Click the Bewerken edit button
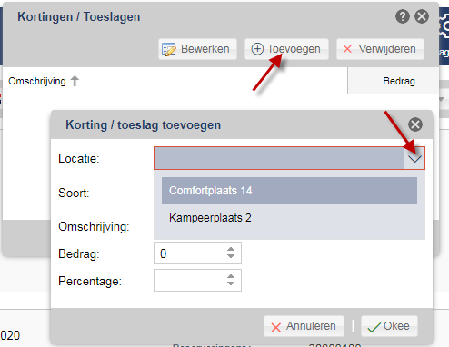The width and height of the screenshot is (449, 347). pyautogui.click(x=197, y=49)
